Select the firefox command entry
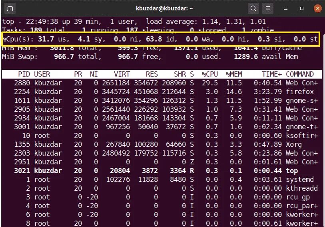This screenshot has width=325, height=227. coord(300,92)
